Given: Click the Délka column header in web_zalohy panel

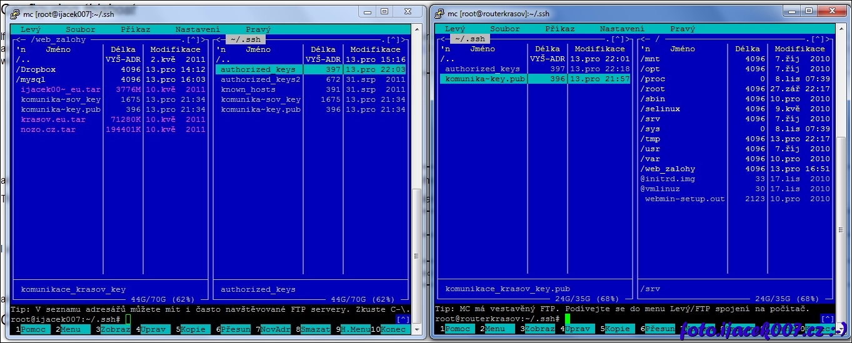Looking at the screenshot, I should coord(123,49).
